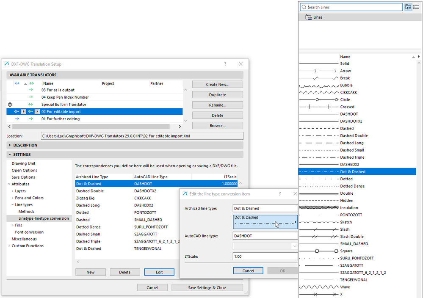Screen dimensions: 423x298
Task: Click help question mark in Edit line type dialog
Action: pos(280,193)
